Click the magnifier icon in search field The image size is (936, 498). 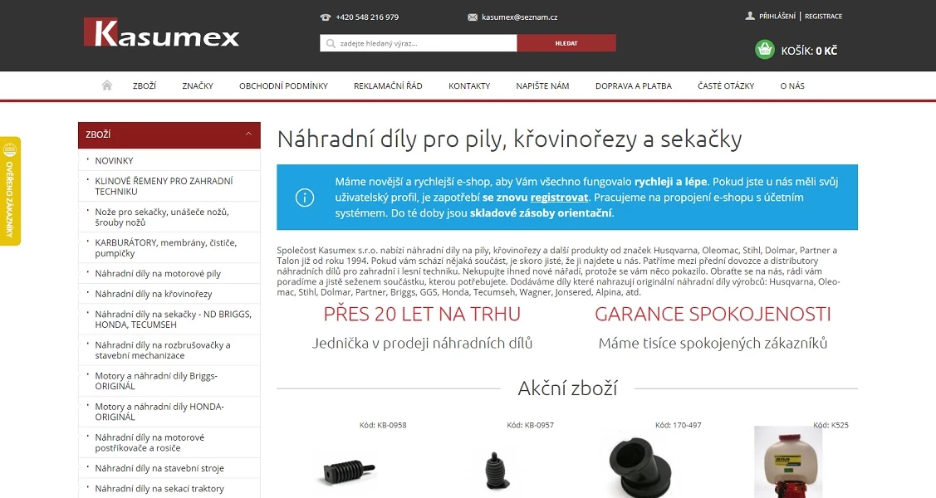[x=331, y=43]
